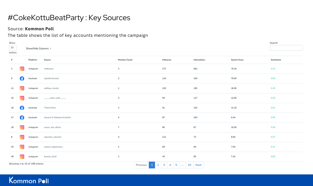Click the Facebook icon for Thilini Peiris
The image size is (313, 186).
pos(22,108)
